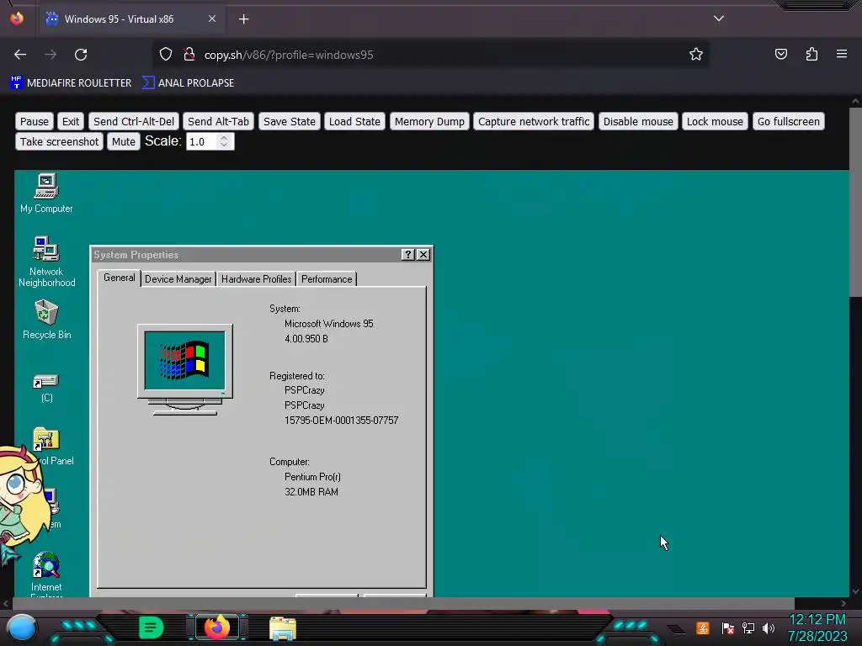Click the horizontal page scrollbar
Viewport: 862px width, 646px height.
pyautogui.click(x=403, y=603)
